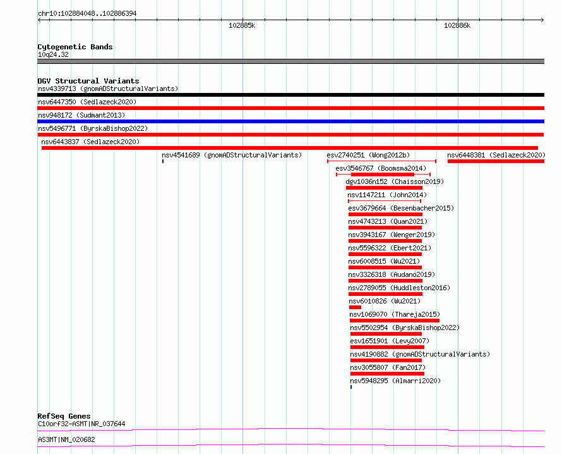Select the short red nsv6010826 bar
This screenshot has height=454, width=562.
355,307
